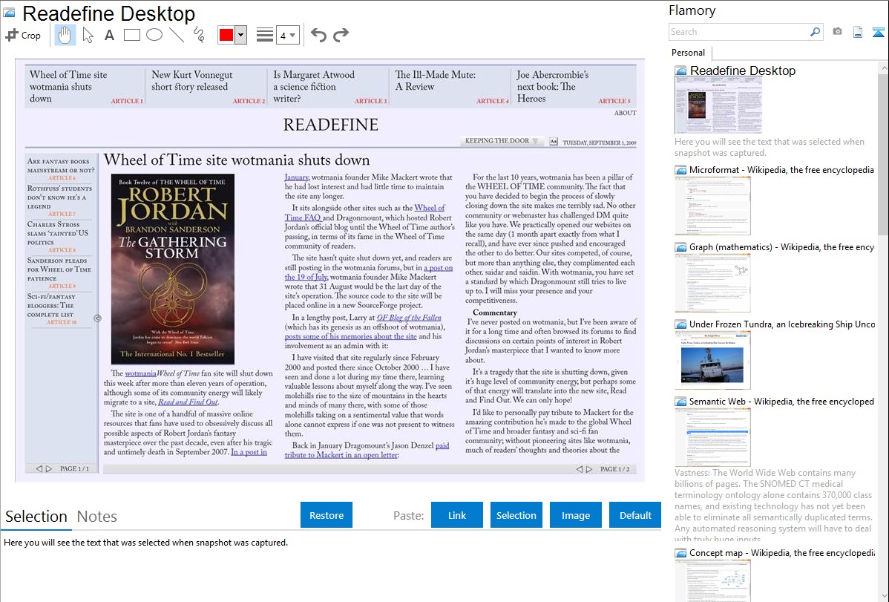Click the Paste Default button
889x602 pixels.
click(635, 515)
